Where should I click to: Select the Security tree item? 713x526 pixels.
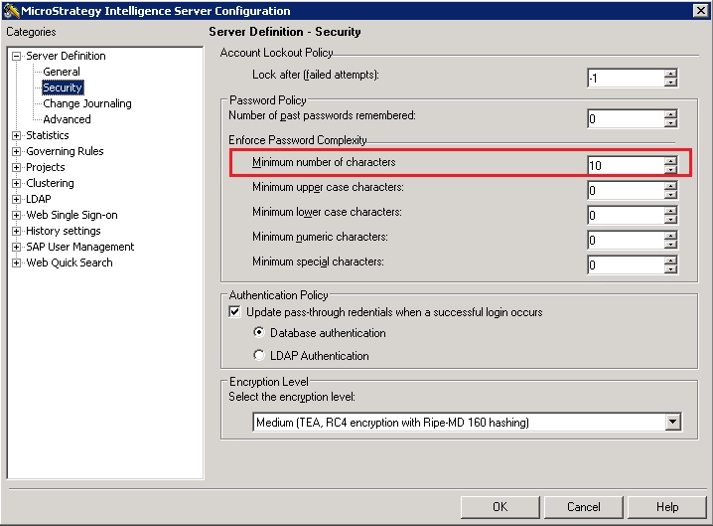(63, 88)
